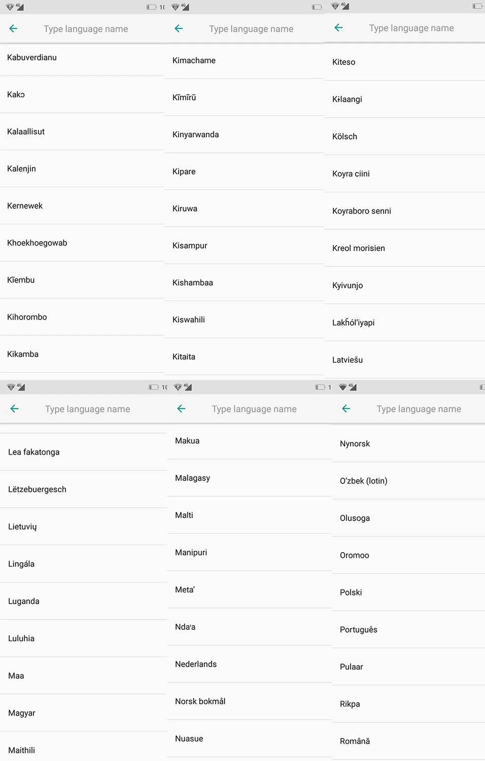Tap back arrow above Lea fakatonga list
Image resolution: width=485 pixels, height=761 pixels.
coord(15,409)
